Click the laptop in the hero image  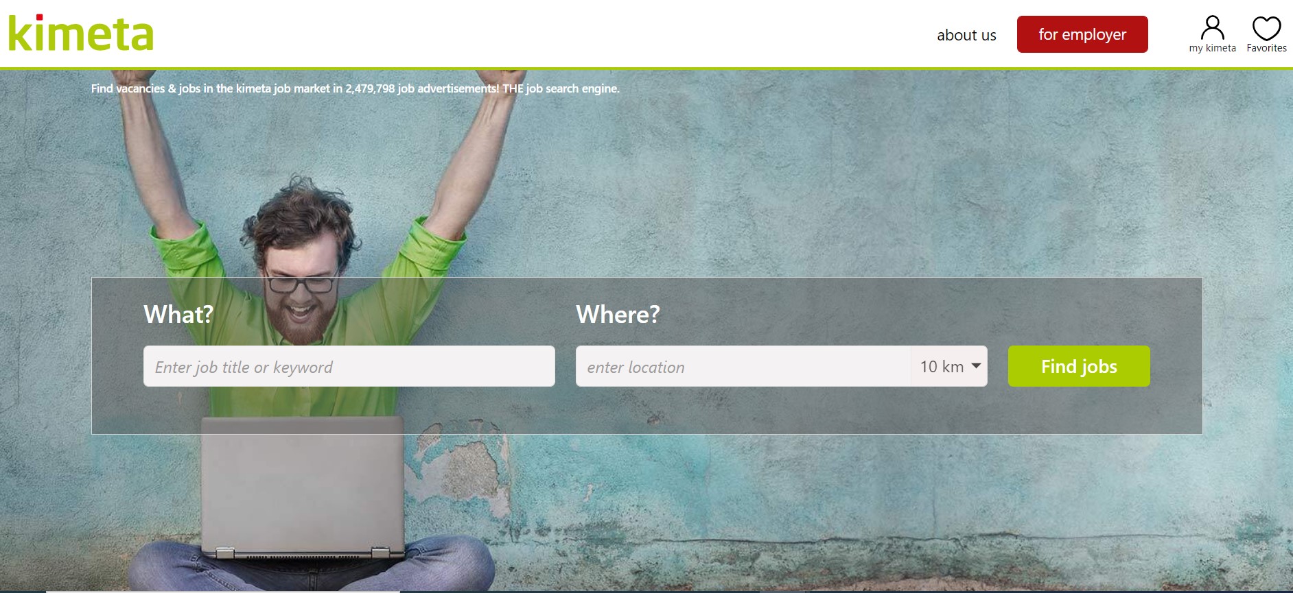click(x=303, y=487)
